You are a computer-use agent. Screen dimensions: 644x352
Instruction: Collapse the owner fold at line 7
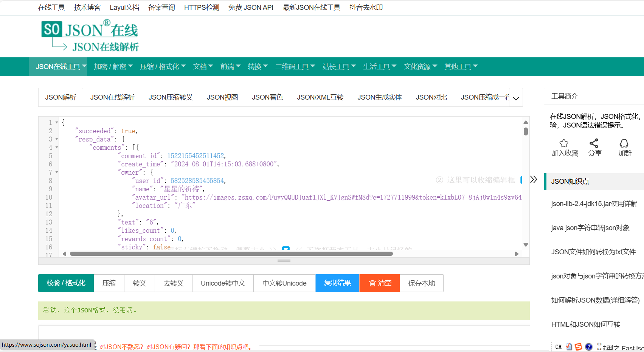click(57, 172)
